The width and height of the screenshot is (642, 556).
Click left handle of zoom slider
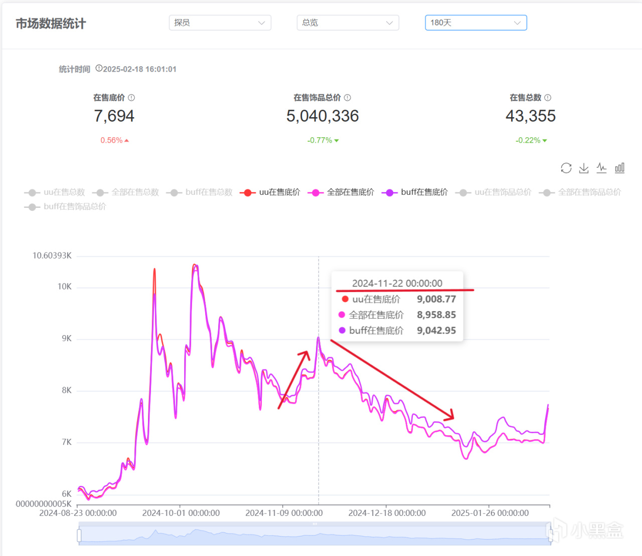click(x=79, y=535)
